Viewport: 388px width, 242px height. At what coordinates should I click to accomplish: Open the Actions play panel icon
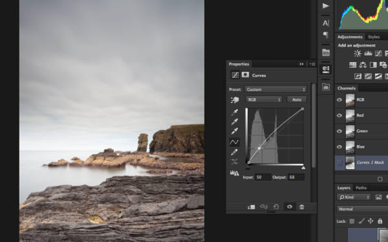point(326,6)
